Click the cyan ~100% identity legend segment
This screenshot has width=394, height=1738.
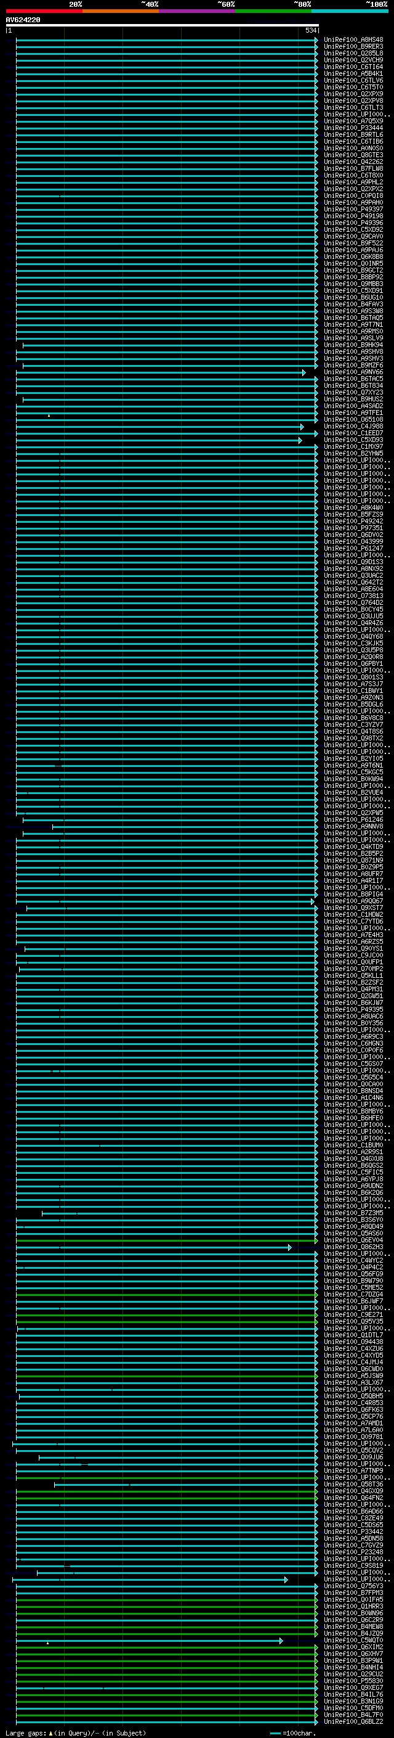(350, 11)
